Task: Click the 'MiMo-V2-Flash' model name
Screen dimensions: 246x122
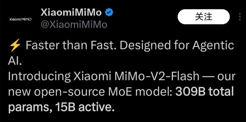Action: click(x=155, y=77)
